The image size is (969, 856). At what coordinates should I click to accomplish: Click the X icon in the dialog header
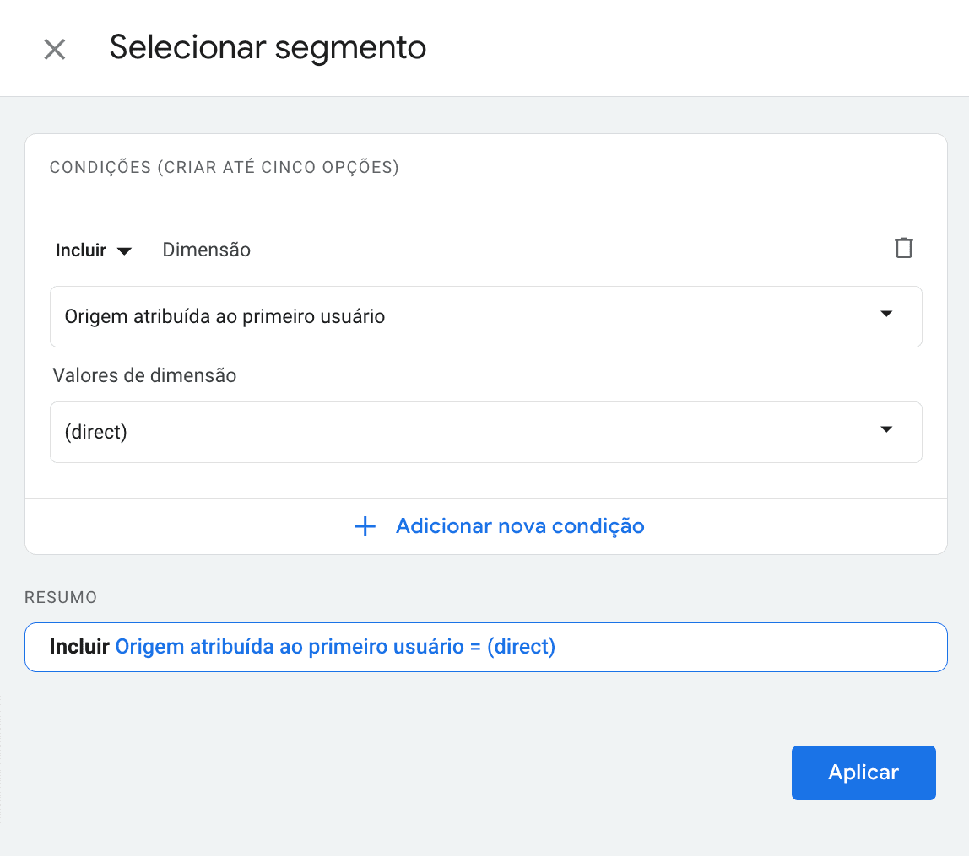tap(54, 48)
